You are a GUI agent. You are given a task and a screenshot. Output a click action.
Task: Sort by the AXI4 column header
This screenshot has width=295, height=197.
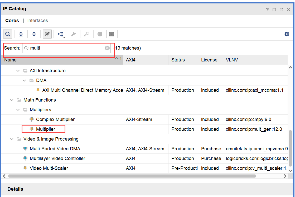(146, 60)
